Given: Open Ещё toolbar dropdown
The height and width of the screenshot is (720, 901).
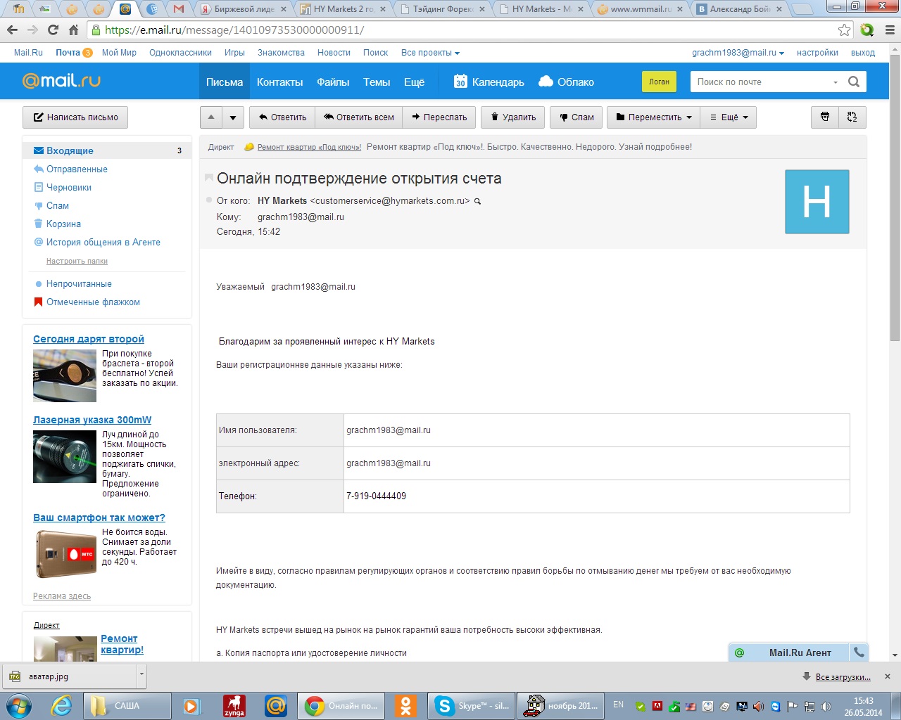Looking at the screenshot, I should pos(729,117).
